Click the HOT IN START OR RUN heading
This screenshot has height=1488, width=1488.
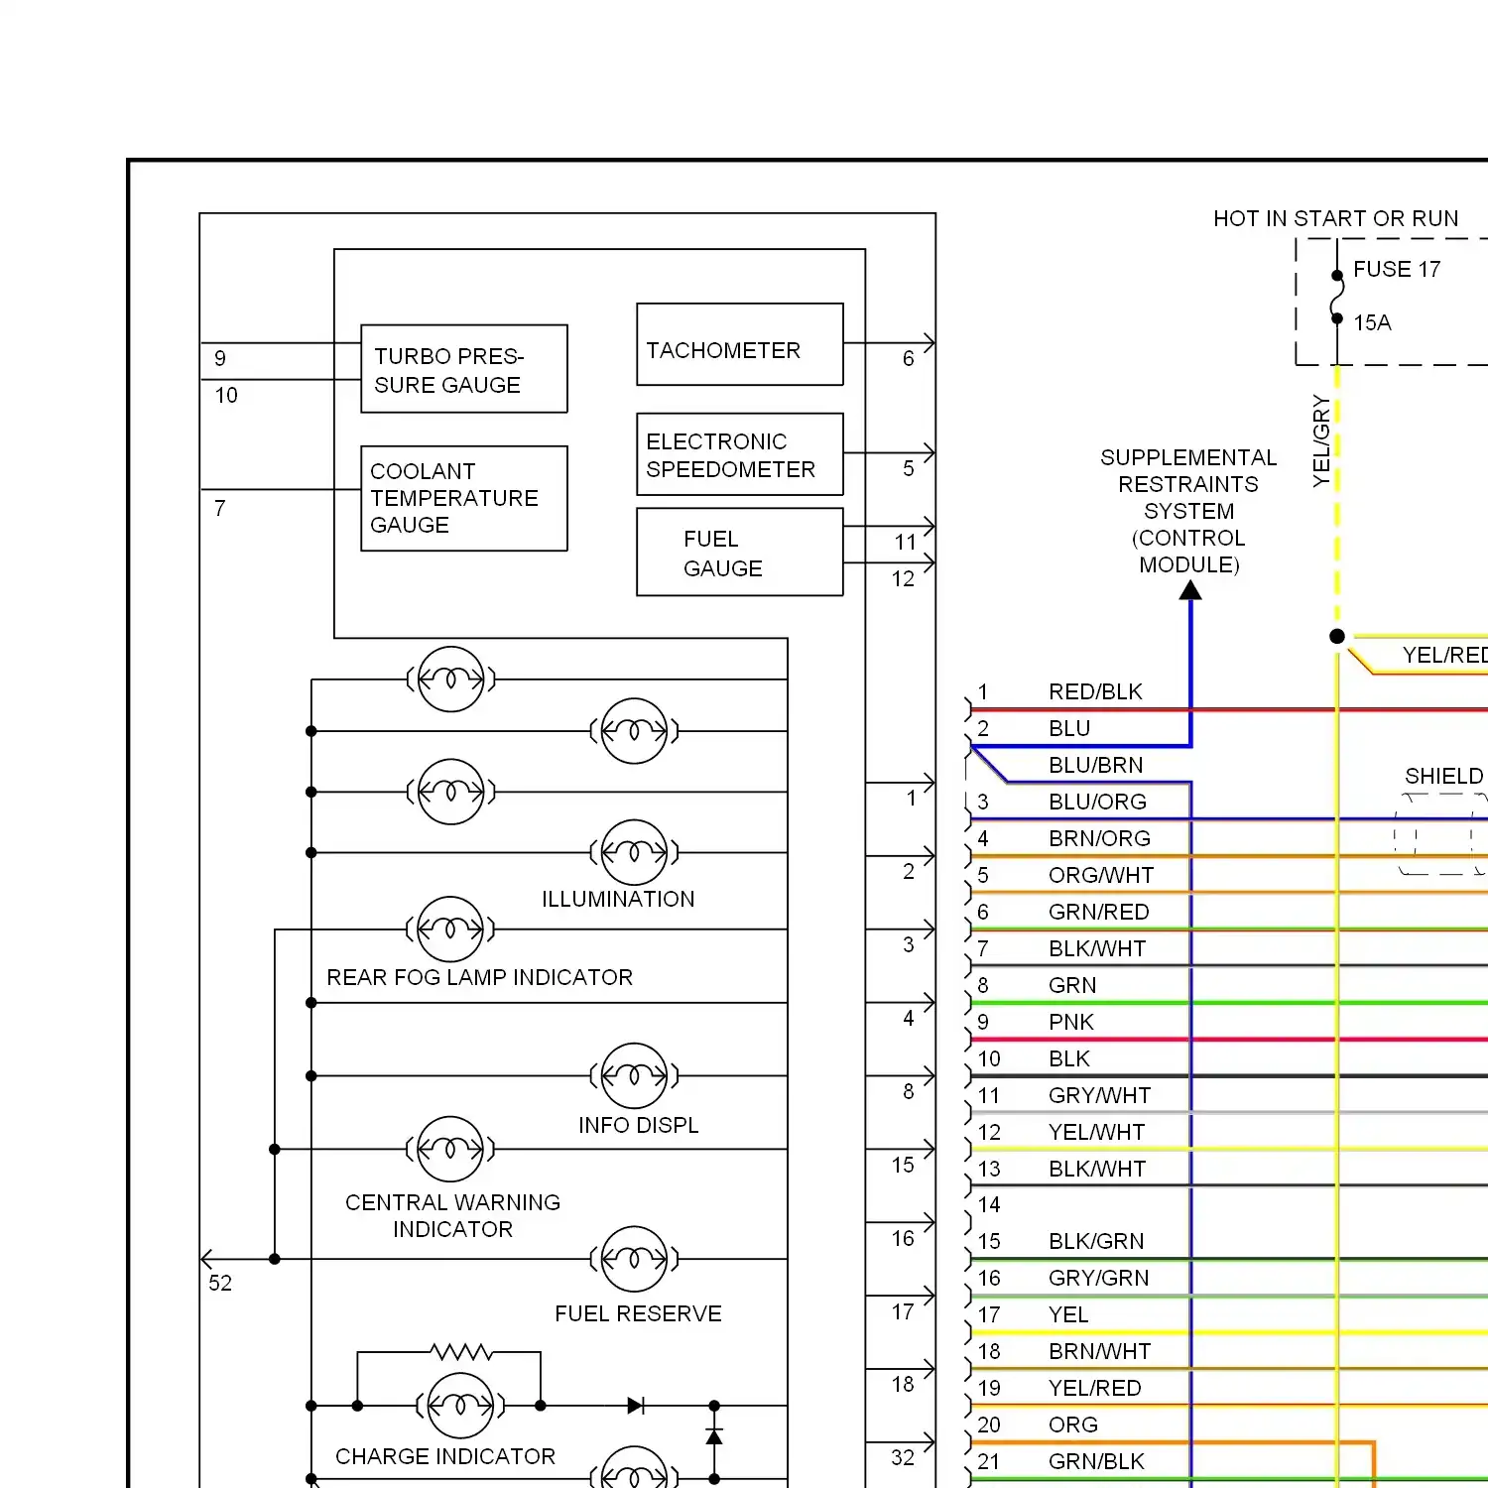(1336, 218)
